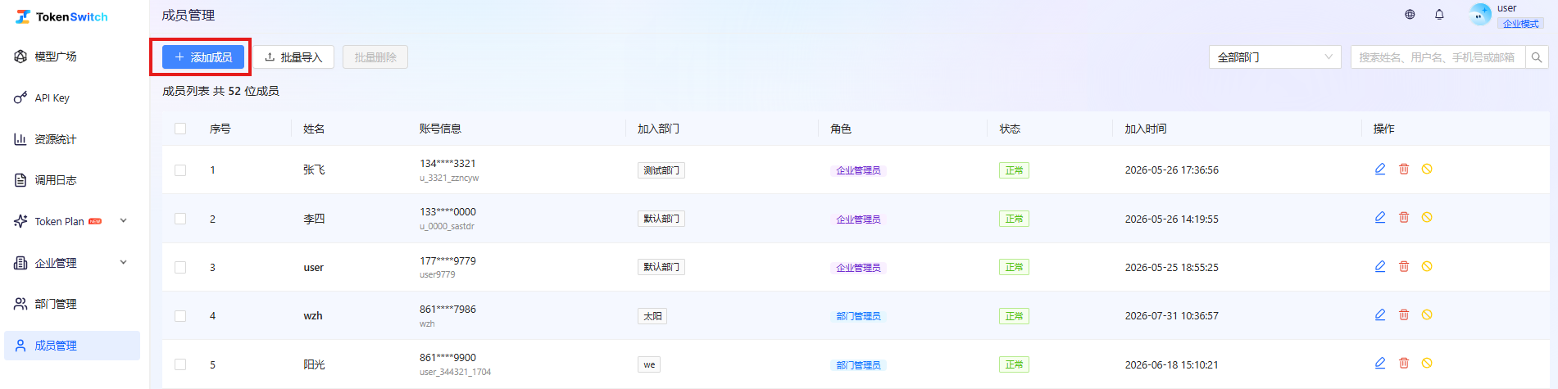Click the edit icon for 张飞
1558x389 pixels.
coord(1380,169)
